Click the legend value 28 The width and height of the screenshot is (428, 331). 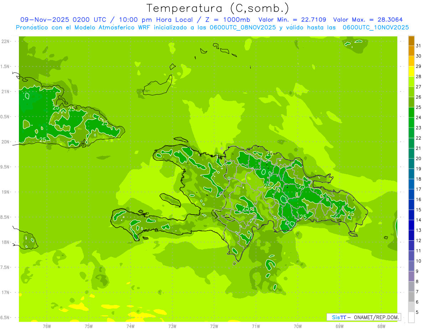click(x=419, y=76)
